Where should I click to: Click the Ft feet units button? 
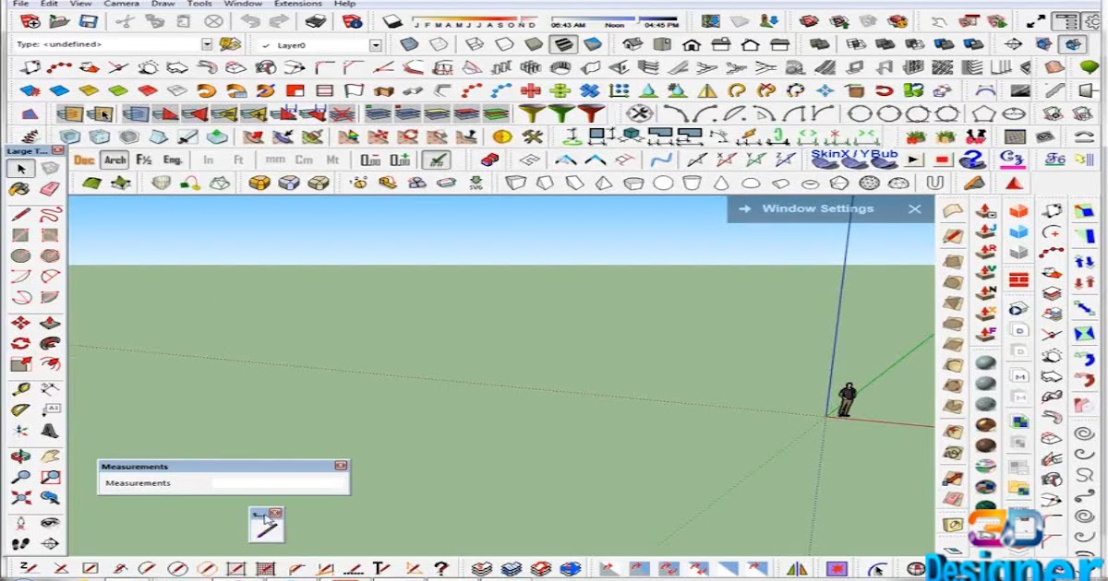237,160
